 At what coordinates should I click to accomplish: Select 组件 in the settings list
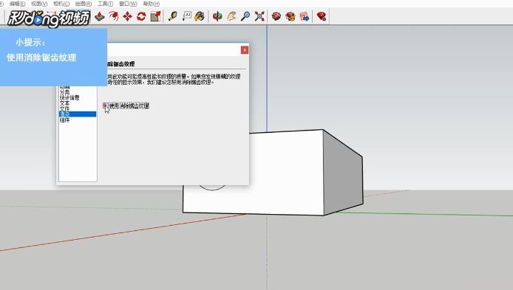click(x=65, y=120)
